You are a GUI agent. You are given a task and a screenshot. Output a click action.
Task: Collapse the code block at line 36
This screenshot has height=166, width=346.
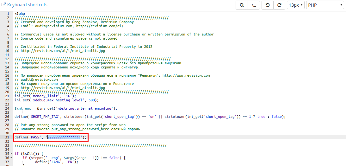(11, 158)
